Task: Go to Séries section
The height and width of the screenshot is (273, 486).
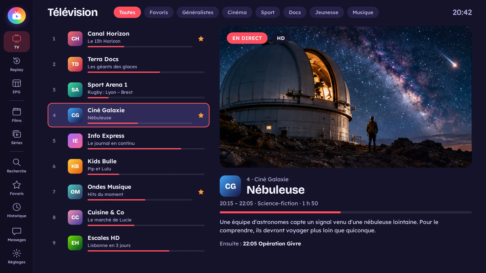Action: pyautogui.click(x=17, y=137)
